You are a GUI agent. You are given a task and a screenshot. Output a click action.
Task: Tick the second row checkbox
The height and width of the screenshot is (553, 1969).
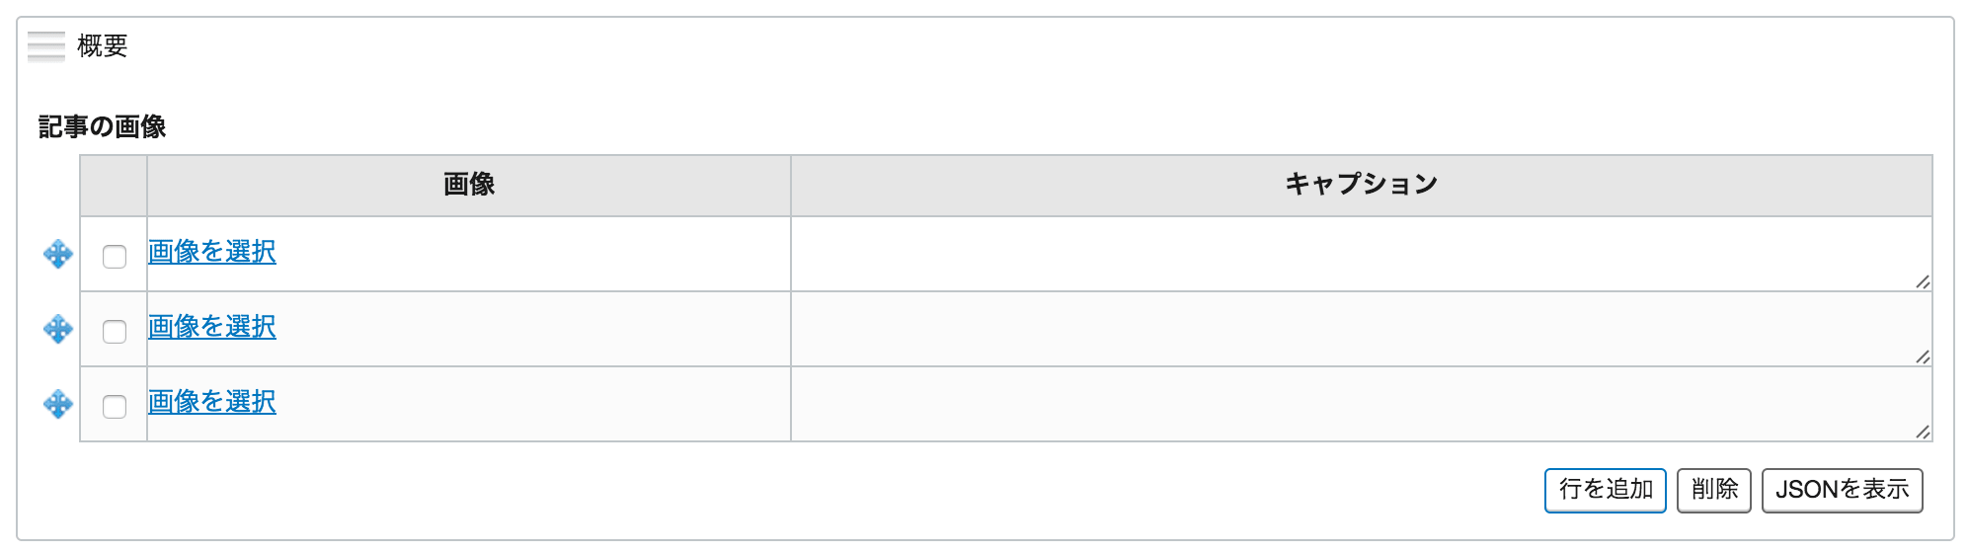[115, 332]
